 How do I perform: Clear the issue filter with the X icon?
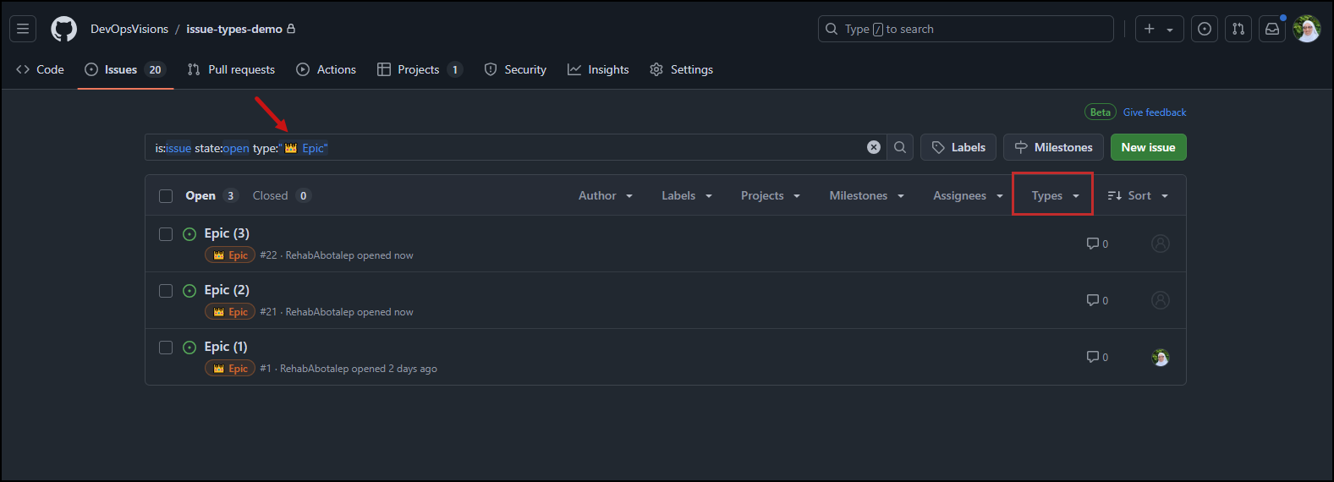(x=874, y=147)
